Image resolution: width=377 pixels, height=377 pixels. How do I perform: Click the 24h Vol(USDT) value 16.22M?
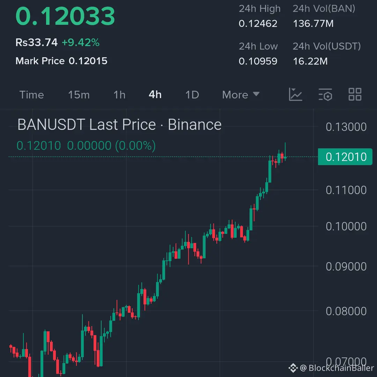point(310,61)
